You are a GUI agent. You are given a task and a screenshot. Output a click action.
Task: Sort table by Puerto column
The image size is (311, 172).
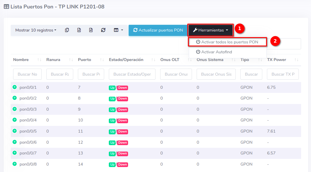(102, 60)
